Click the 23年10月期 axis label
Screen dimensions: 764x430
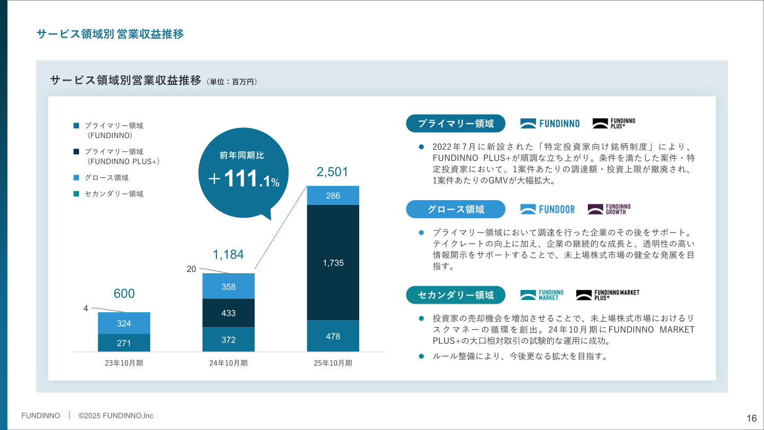click(124, 364)
